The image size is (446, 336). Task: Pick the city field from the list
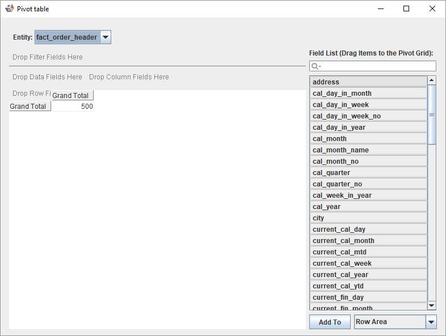tap(368, 218)
